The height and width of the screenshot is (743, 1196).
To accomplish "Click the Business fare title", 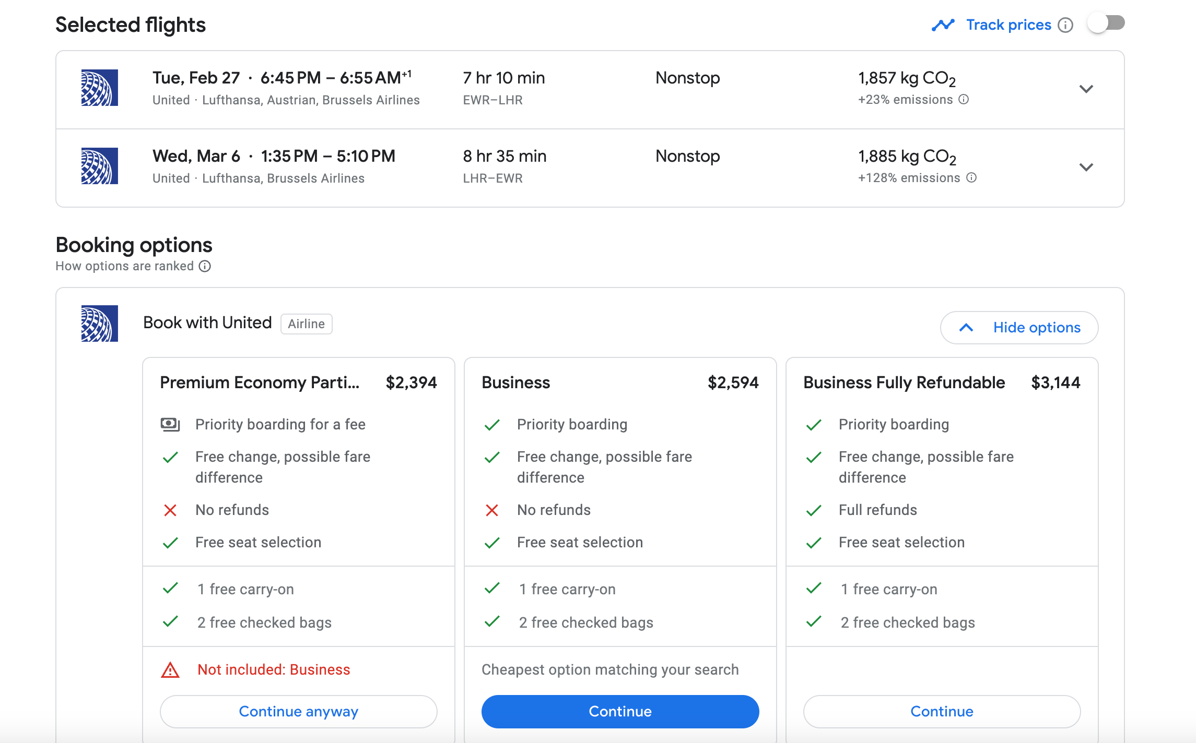I will click(x=516, y=382).
